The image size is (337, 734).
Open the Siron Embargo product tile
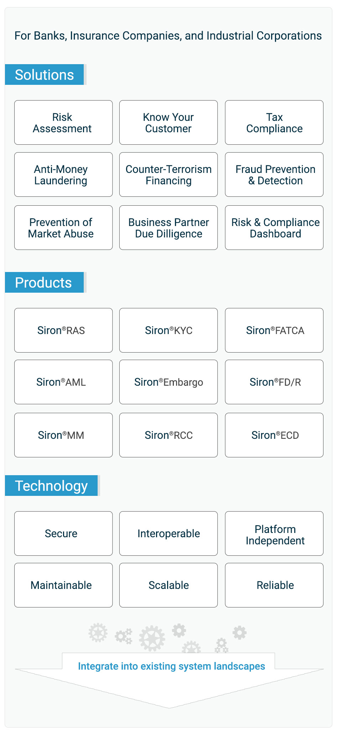[x=168, y=382]
